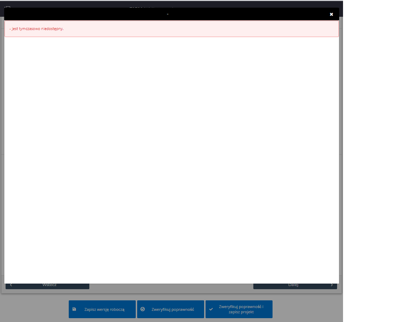Click the partially hidden top-left page icon
402x322 pixels.
[x=8, y=7]
